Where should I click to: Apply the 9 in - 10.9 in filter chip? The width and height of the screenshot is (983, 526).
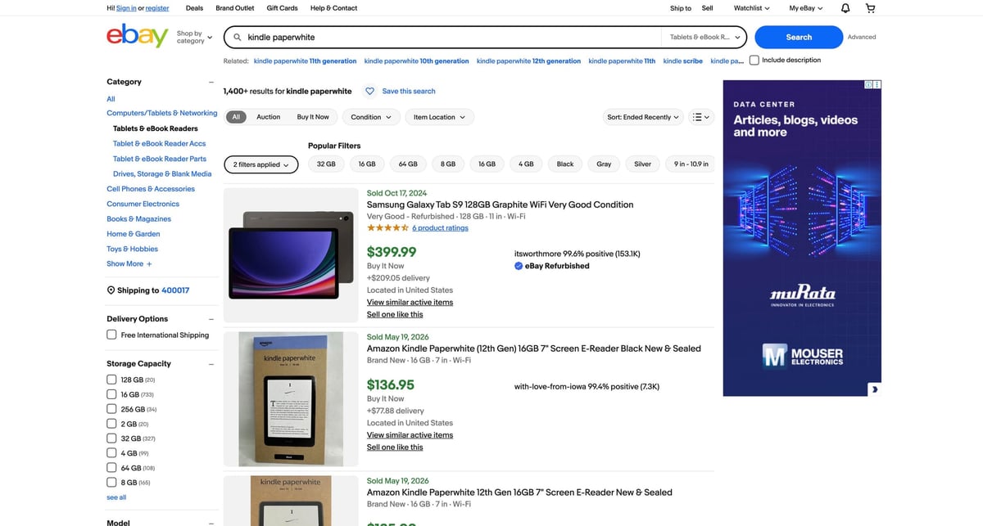click(x=691, y=164)
